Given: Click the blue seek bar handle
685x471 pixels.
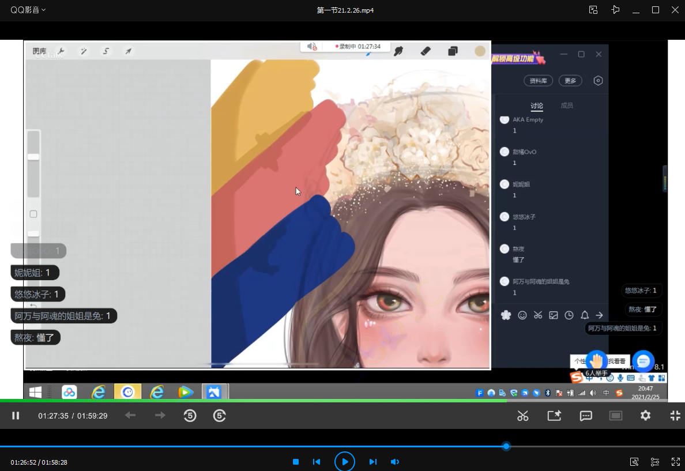Looking at the screenshot, I should click(506, 447).
